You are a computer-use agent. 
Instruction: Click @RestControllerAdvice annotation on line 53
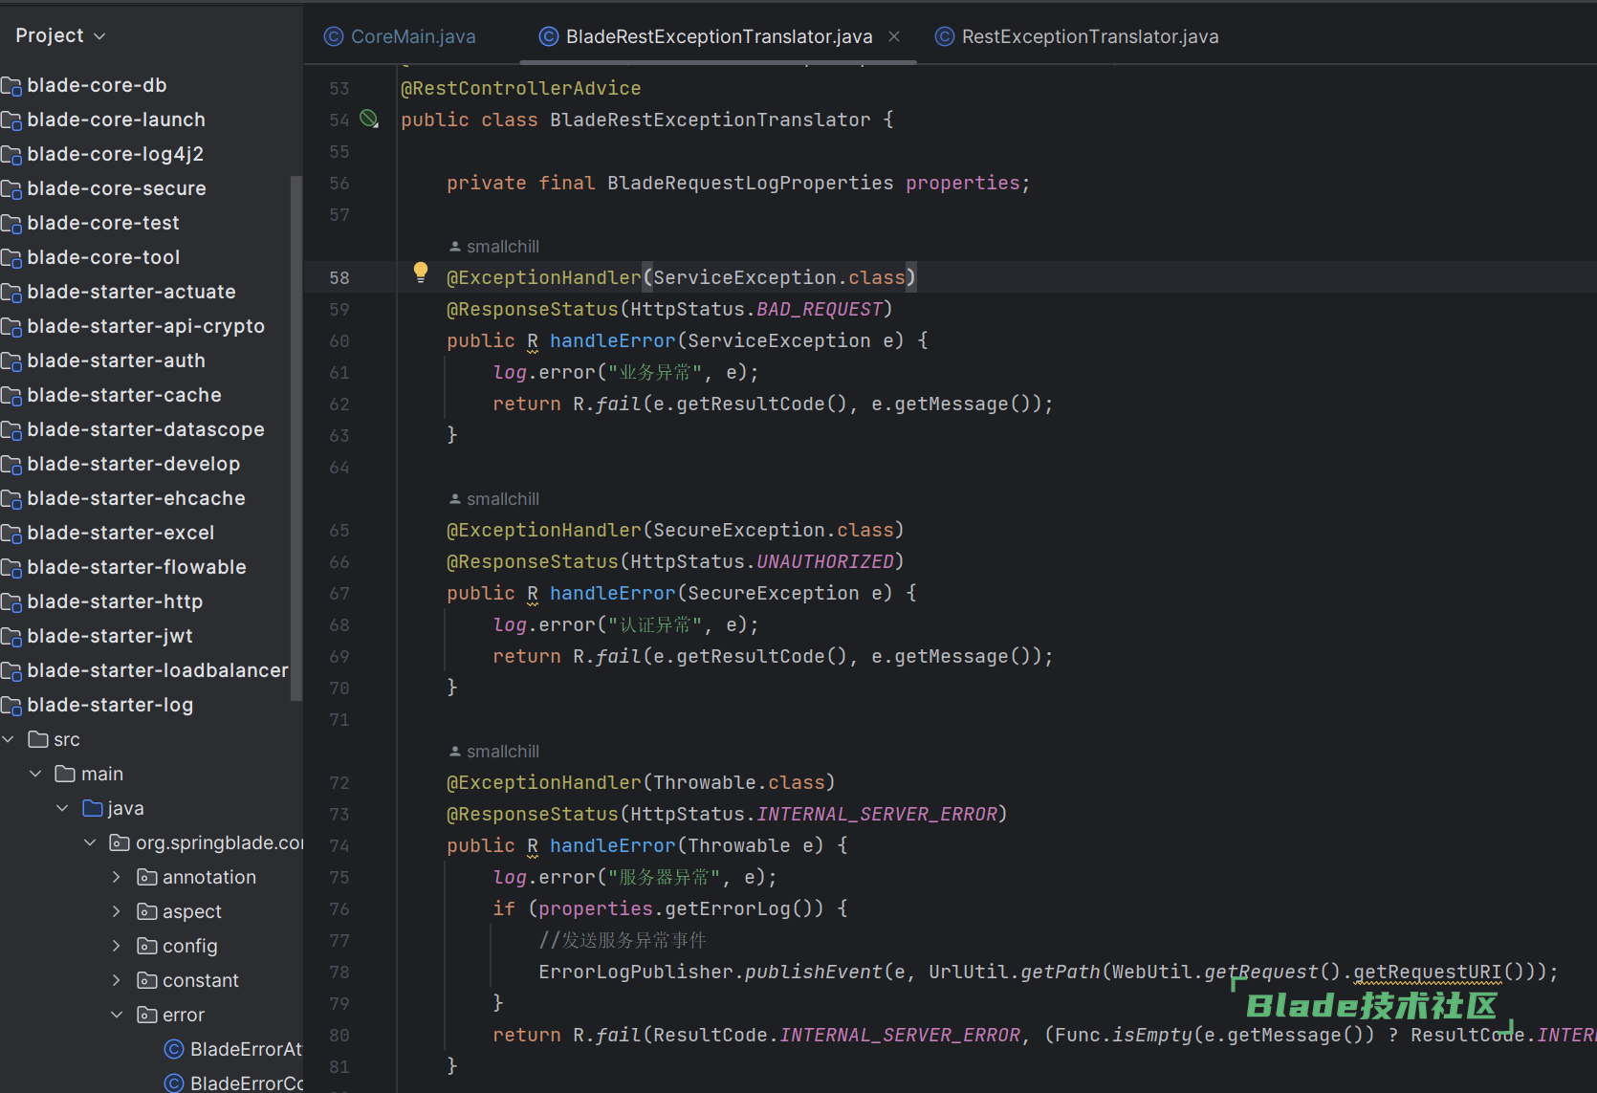tap(521, 88)
